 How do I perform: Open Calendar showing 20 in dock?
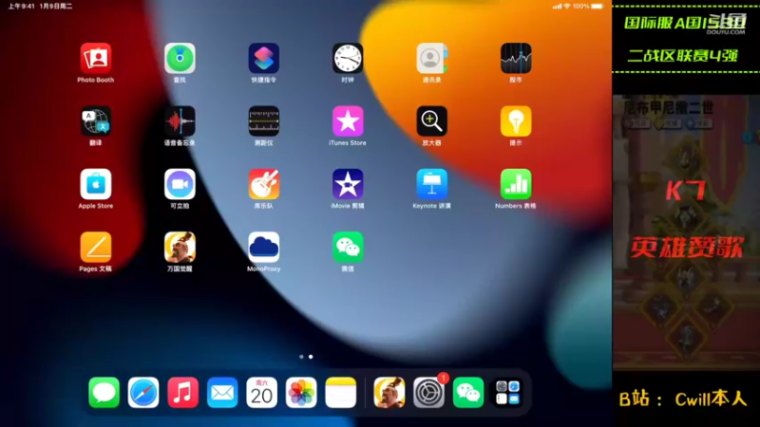click(262, 393)
